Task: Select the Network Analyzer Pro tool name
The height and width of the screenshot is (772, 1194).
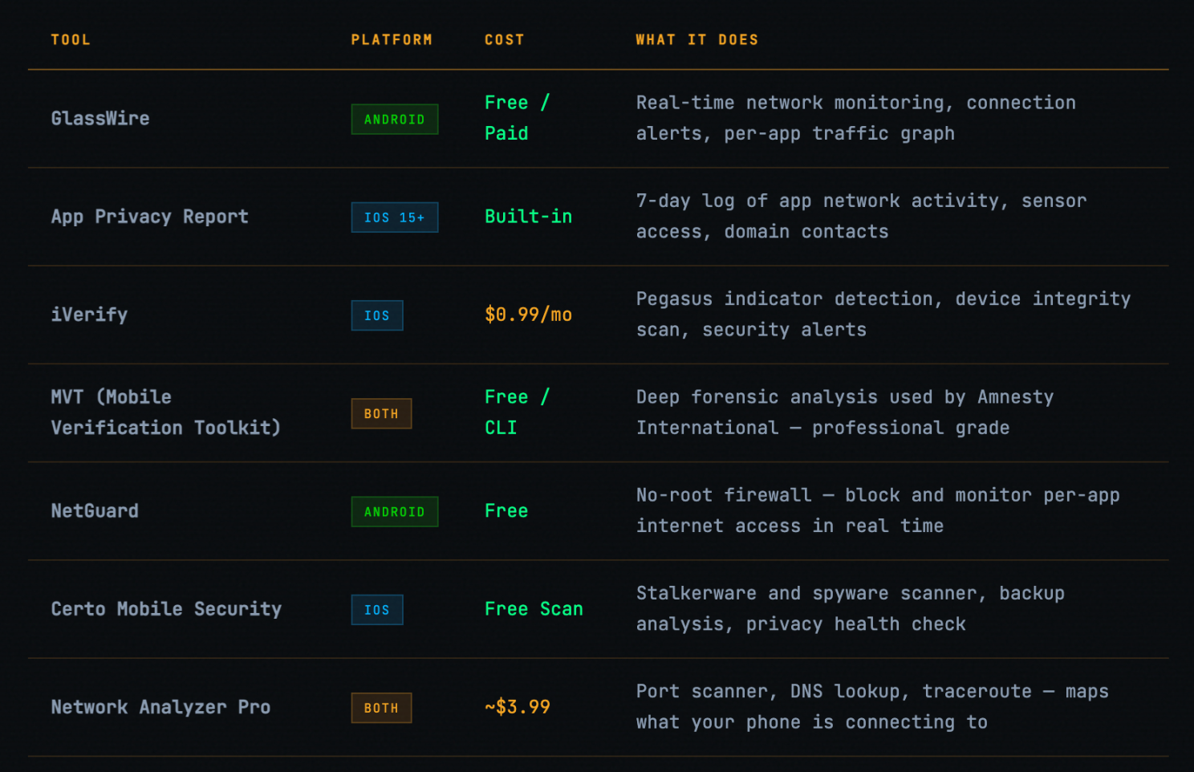Action: pyautogui.click(x=160, y=707)
